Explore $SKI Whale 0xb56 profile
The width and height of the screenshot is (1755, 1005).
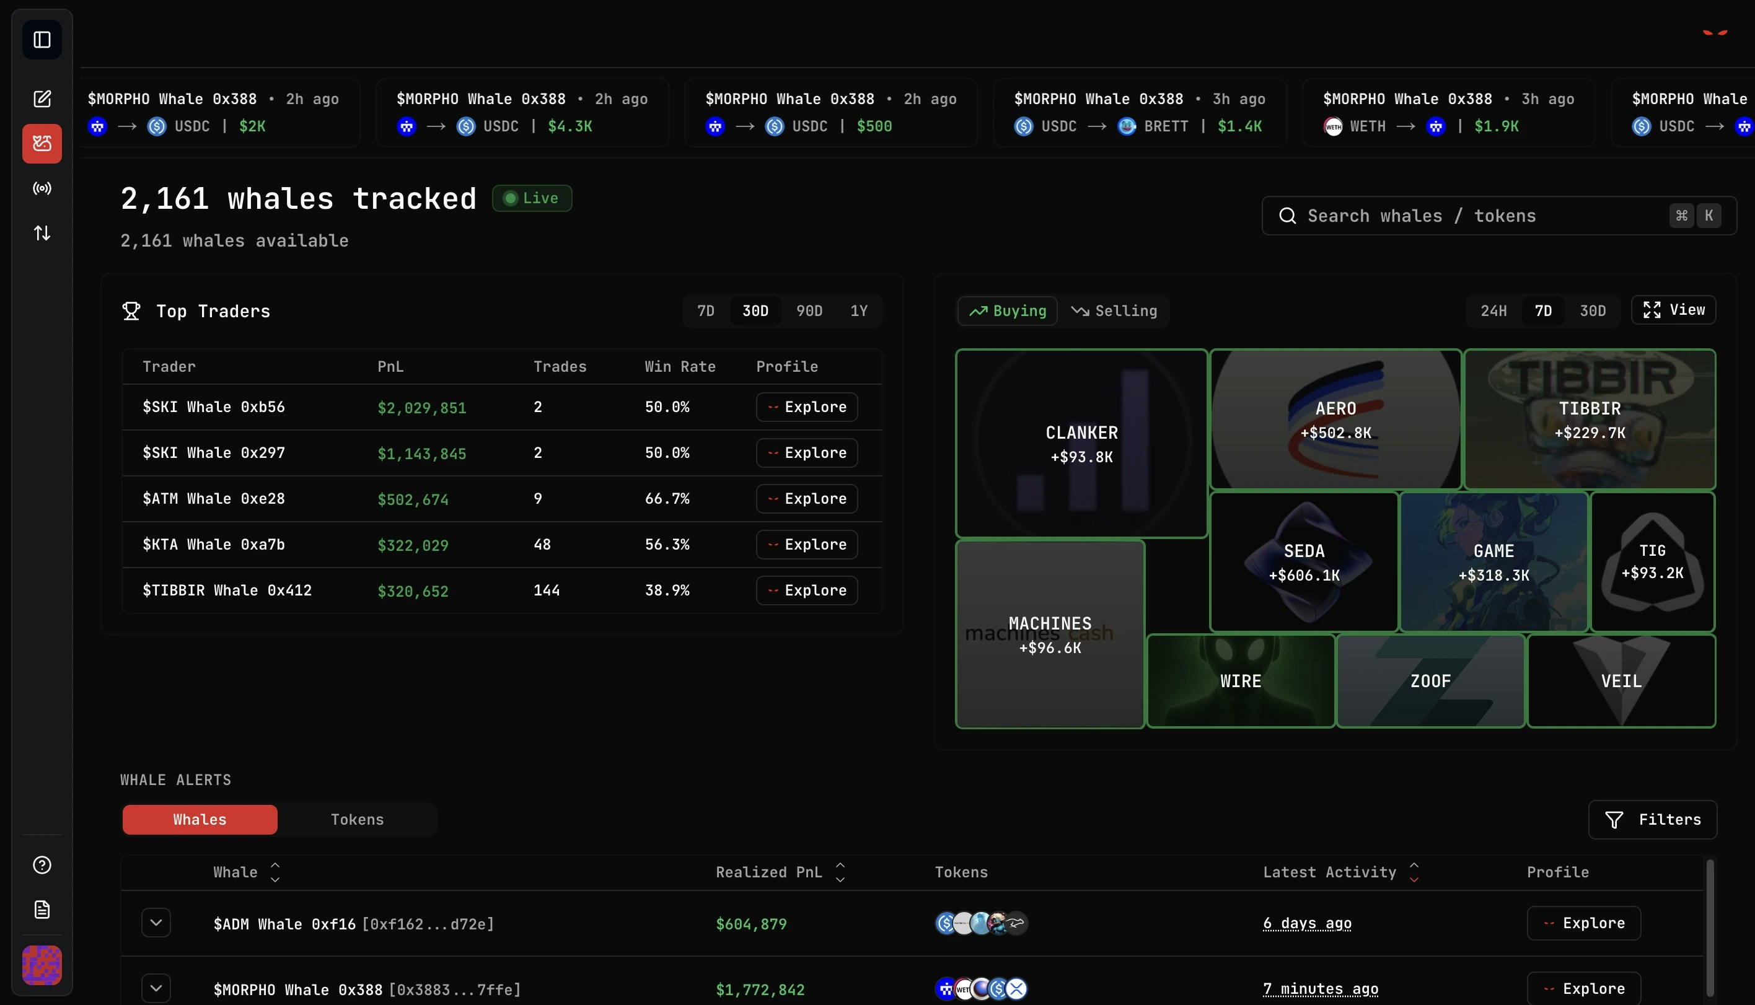click(806, 406)
